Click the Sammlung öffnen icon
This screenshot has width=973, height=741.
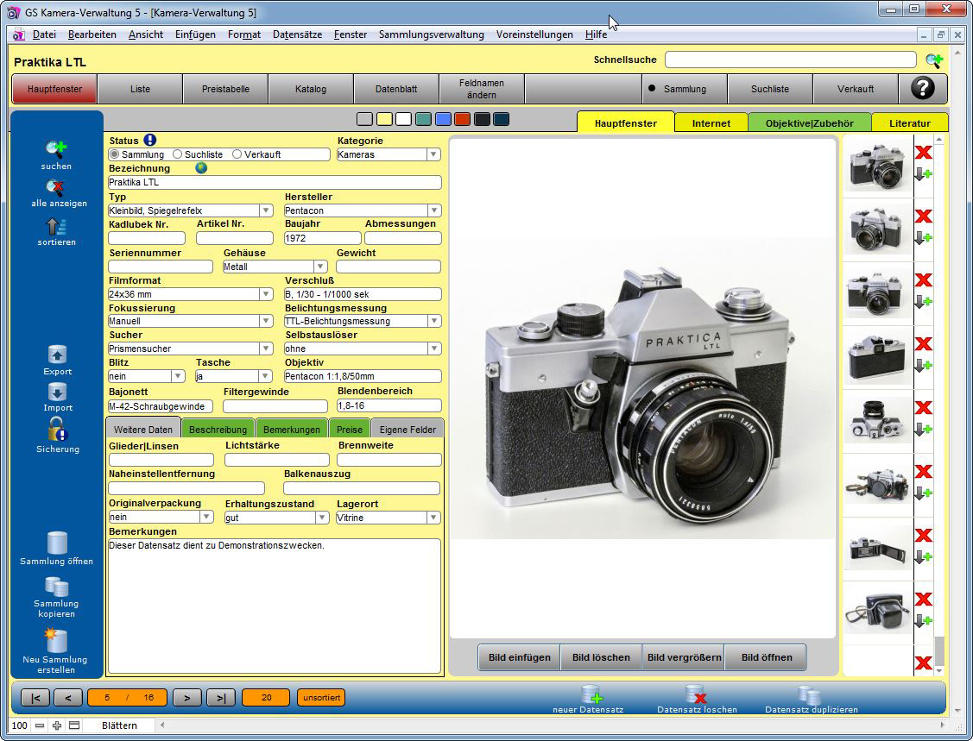coord(57,543)
